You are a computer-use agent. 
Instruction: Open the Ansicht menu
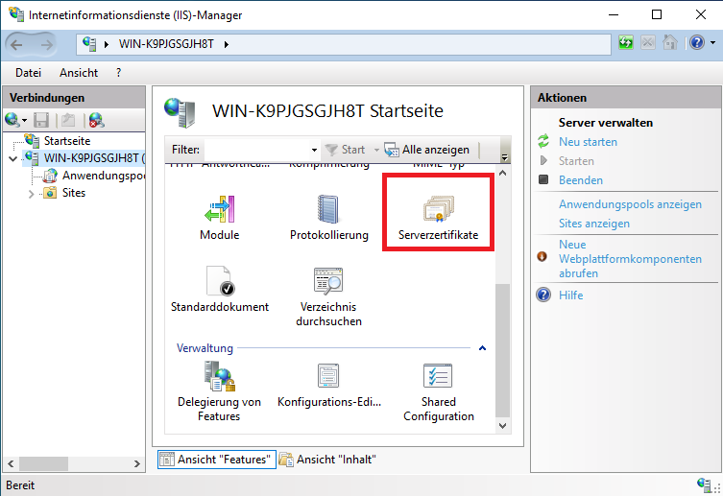coord(79,72)
